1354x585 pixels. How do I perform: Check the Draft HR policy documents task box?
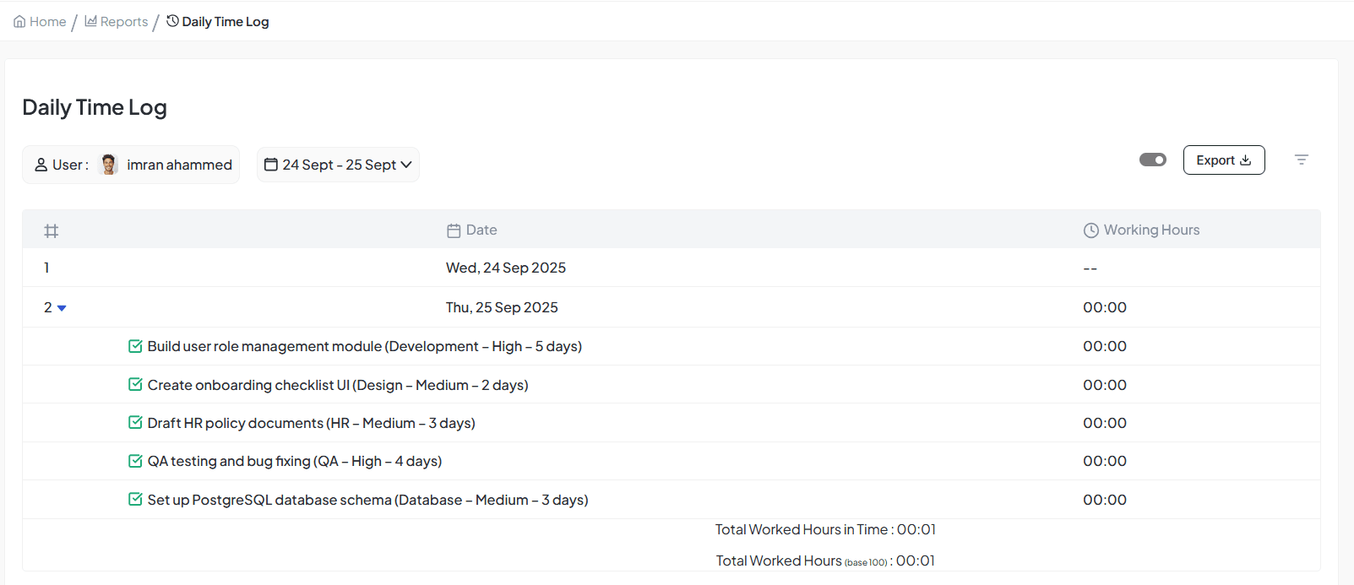click(x=135, y=423)
